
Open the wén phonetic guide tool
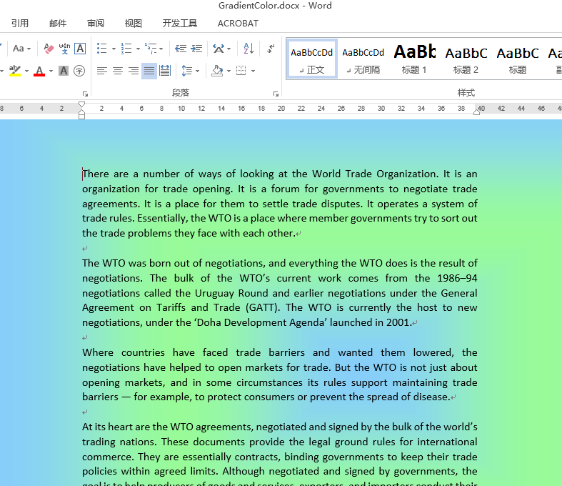click(64, 49)
